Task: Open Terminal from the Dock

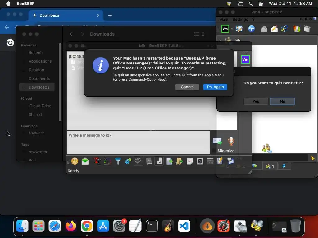Action: pyautogui.click(x=152, y=226)
